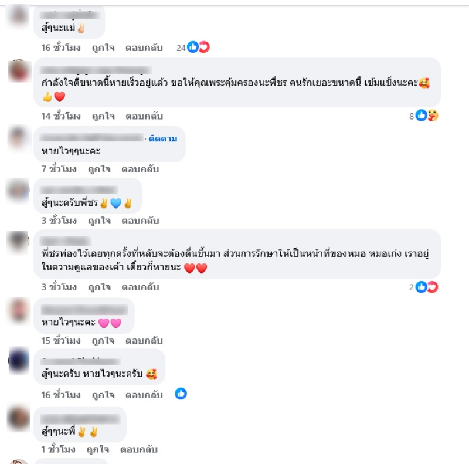Reply to the 7-hour-old comment

140,169
